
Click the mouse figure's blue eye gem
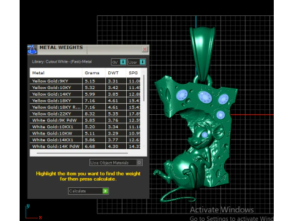click(205, 134)
